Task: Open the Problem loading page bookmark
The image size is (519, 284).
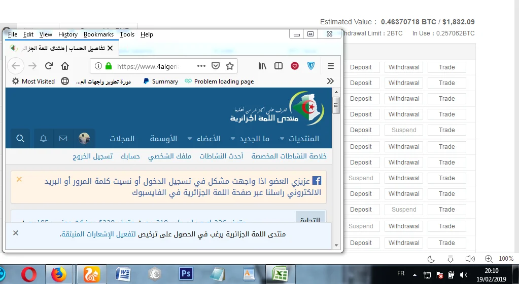Action: (219, 82)
